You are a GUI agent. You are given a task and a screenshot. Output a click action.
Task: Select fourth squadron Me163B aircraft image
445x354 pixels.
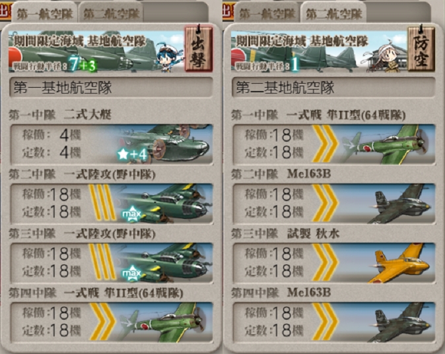point(400,322)
